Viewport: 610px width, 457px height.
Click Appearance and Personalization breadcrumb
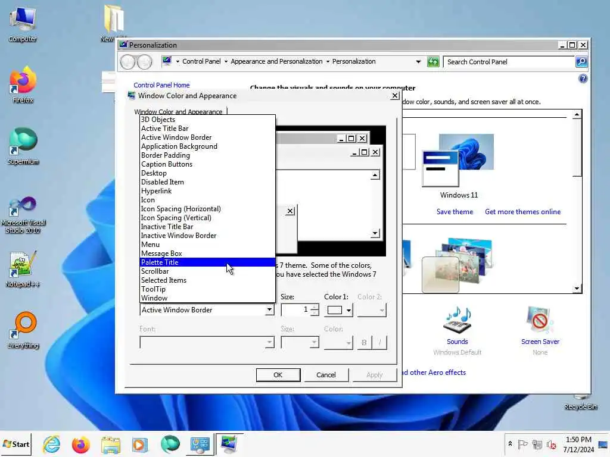(276, 61)
